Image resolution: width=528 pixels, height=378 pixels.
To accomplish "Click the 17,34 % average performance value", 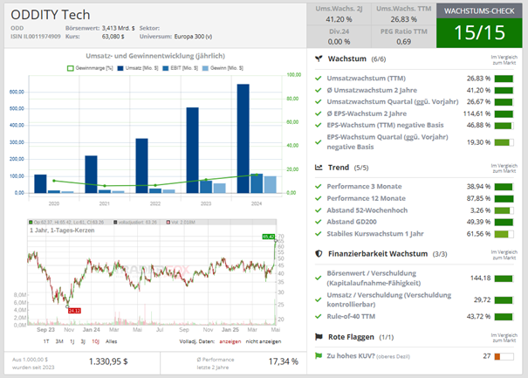I will pyautogui.click(x=284, y=361).
